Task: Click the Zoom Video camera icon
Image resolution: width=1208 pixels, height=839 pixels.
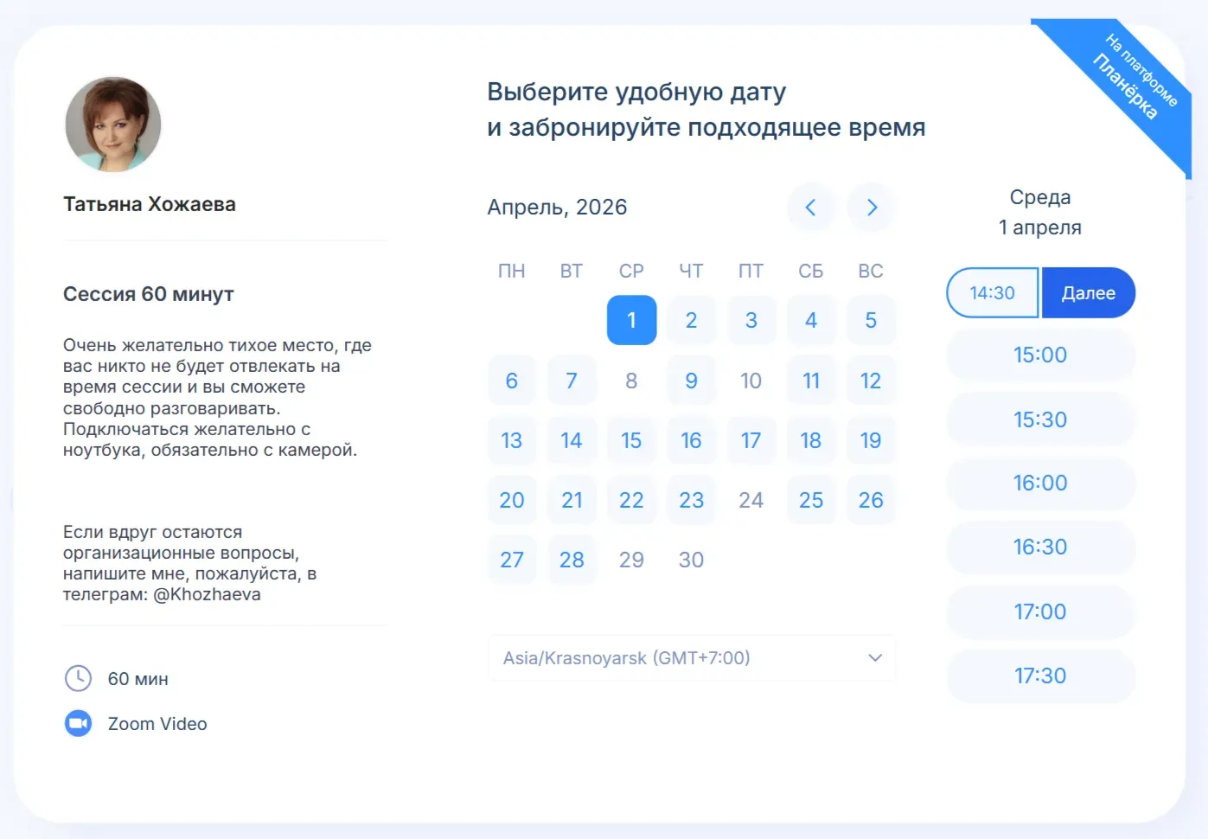Action: 78,723
